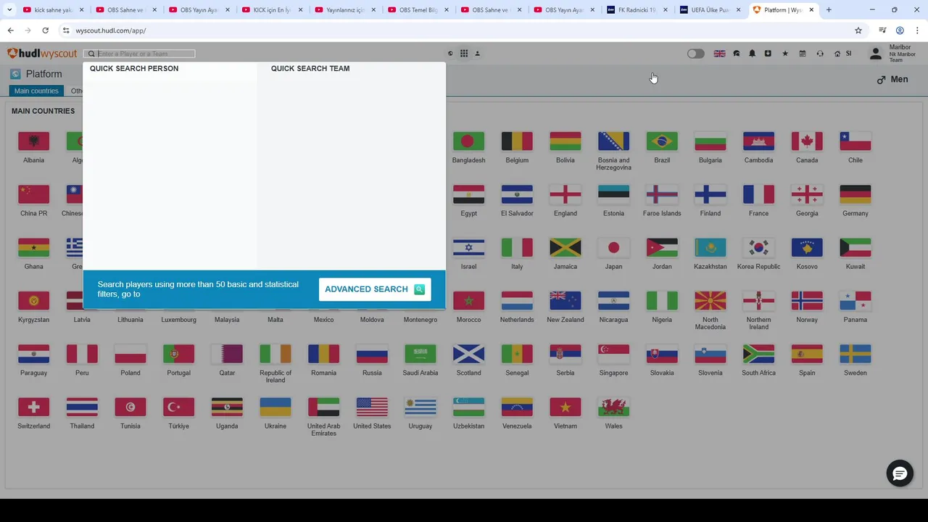The image size is (928, 522).
Task: Choose the Norway flag
Action: coord(807,301)
